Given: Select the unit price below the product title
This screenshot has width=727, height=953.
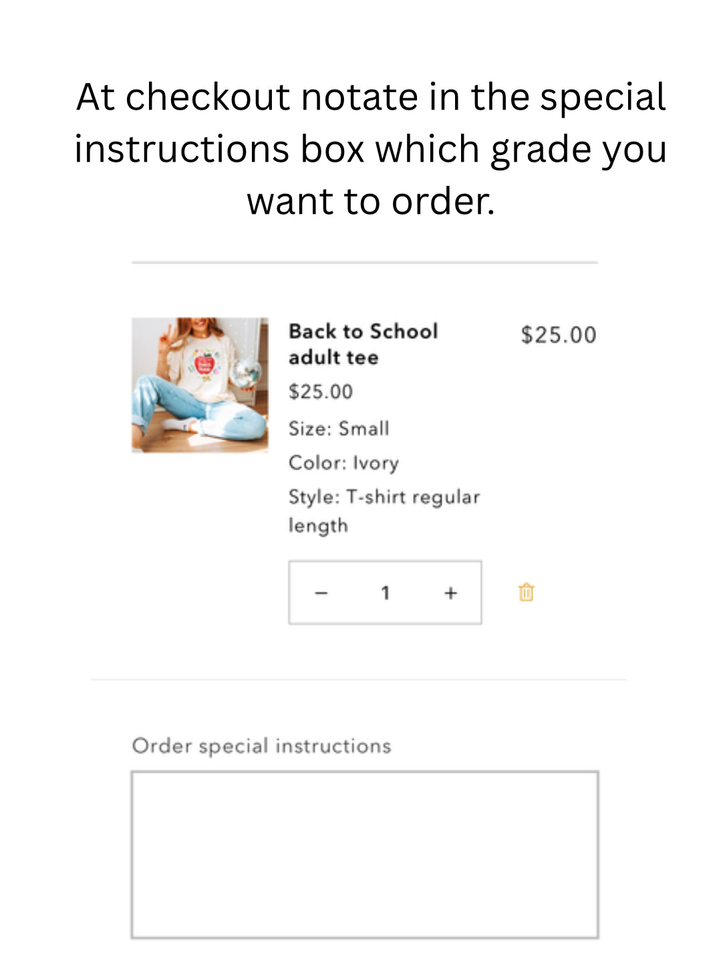Looking at the screenshot, I should click(321, 392).
